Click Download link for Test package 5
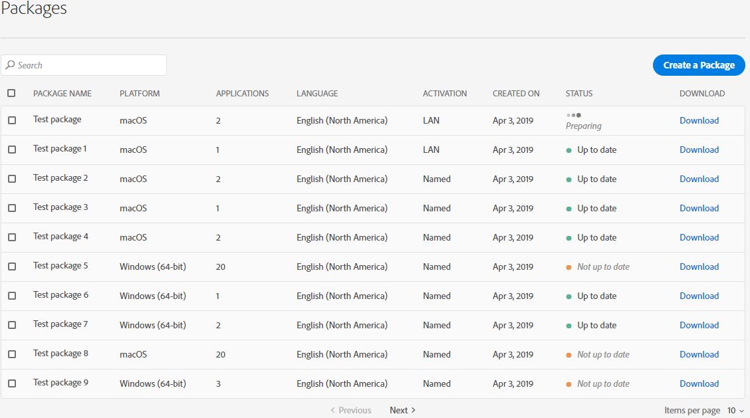 point(699,266)
